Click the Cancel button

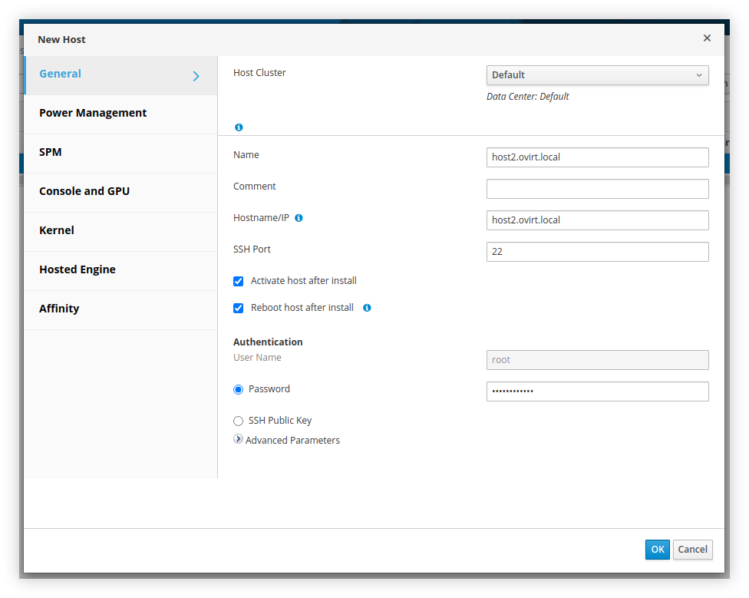692,550
